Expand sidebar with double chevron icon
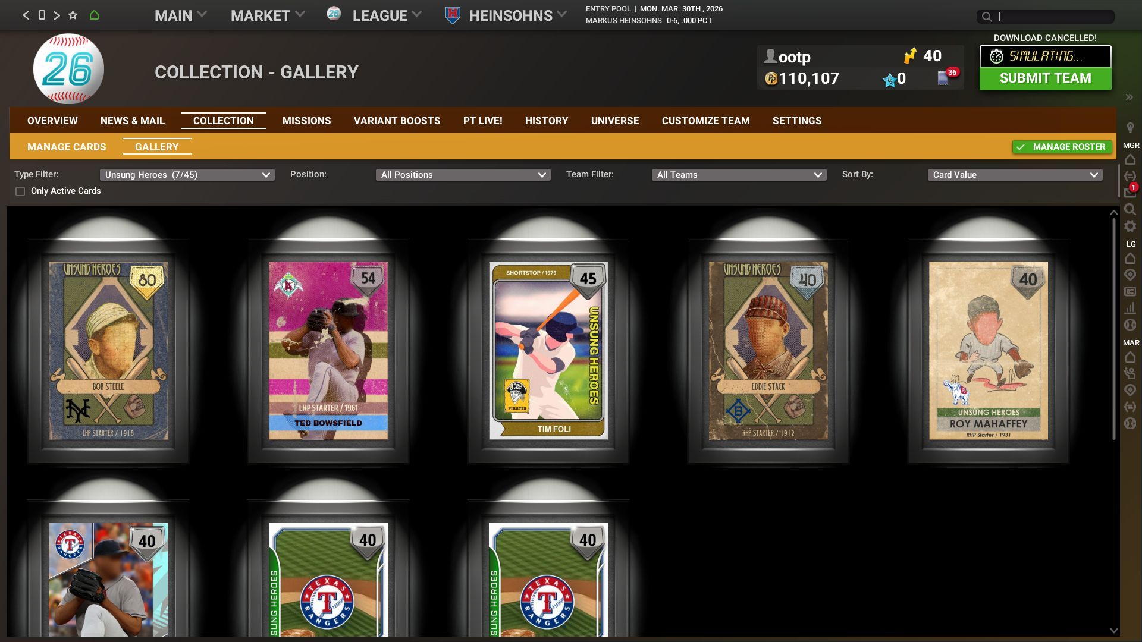This screenshot has width=1142, height=642. (x=1129, y=97)
